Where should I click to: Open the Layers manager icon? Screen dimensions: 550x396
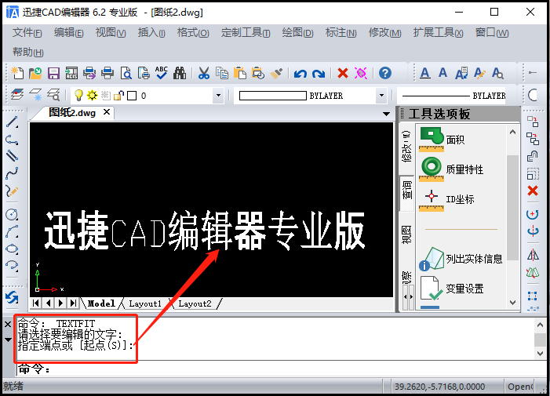click(x=17, y=95)
